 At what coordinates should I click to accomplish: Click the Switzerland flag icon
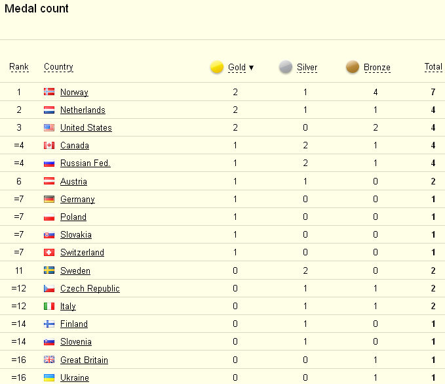coord(49,252)
